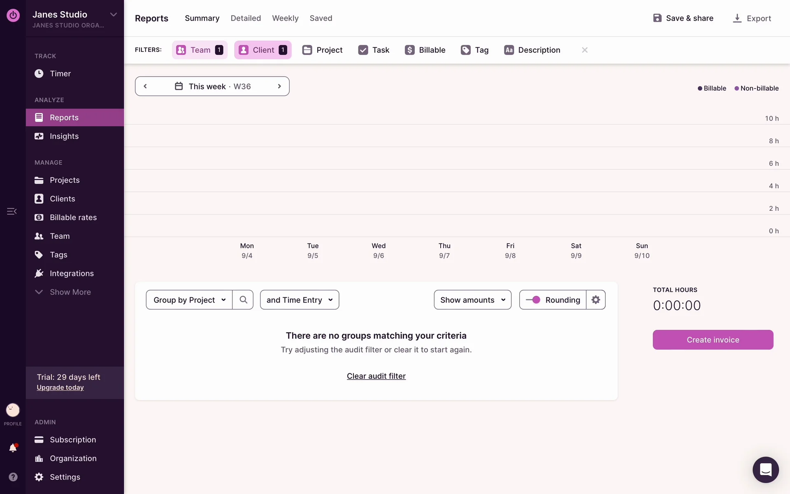The image size is (790, 494).
Task: Go to previous week arrow
Action: click(x=145, y=86)
